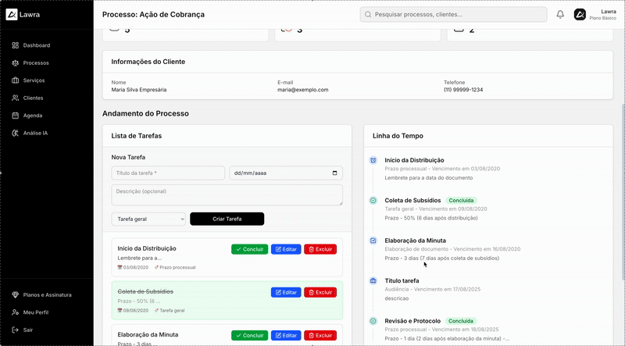This screenshot has width=625, height=346.
Task: Open Processos in sidebar menu
Action: (36, 62)
